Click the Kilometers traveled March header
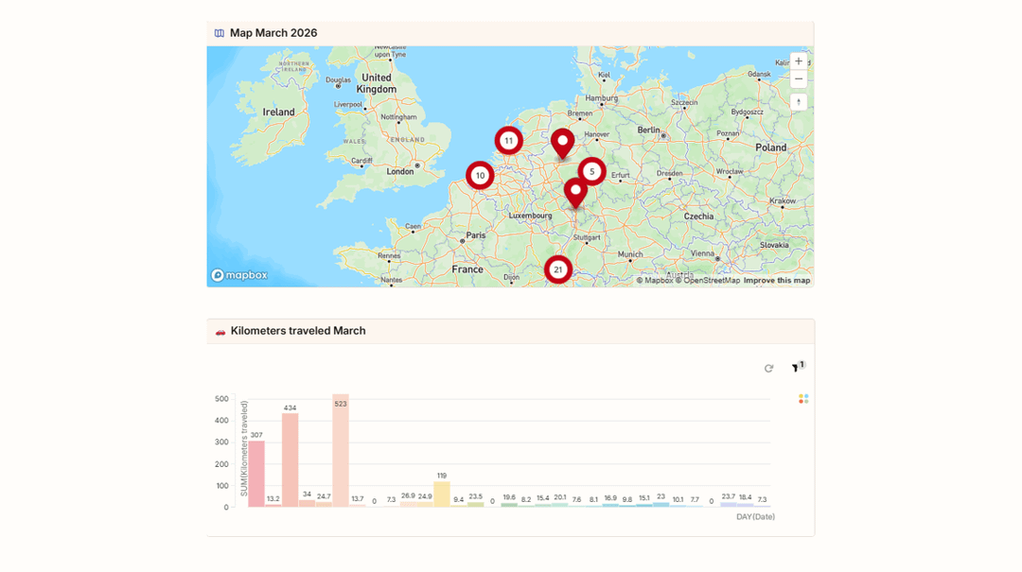 tap(297, 331)
